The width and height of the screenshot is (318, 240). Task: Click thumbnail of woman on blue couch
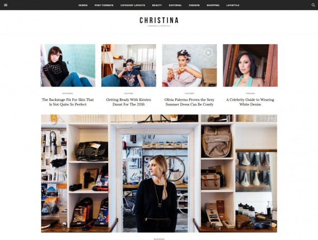pyautogui.click(x=128, y=65)
